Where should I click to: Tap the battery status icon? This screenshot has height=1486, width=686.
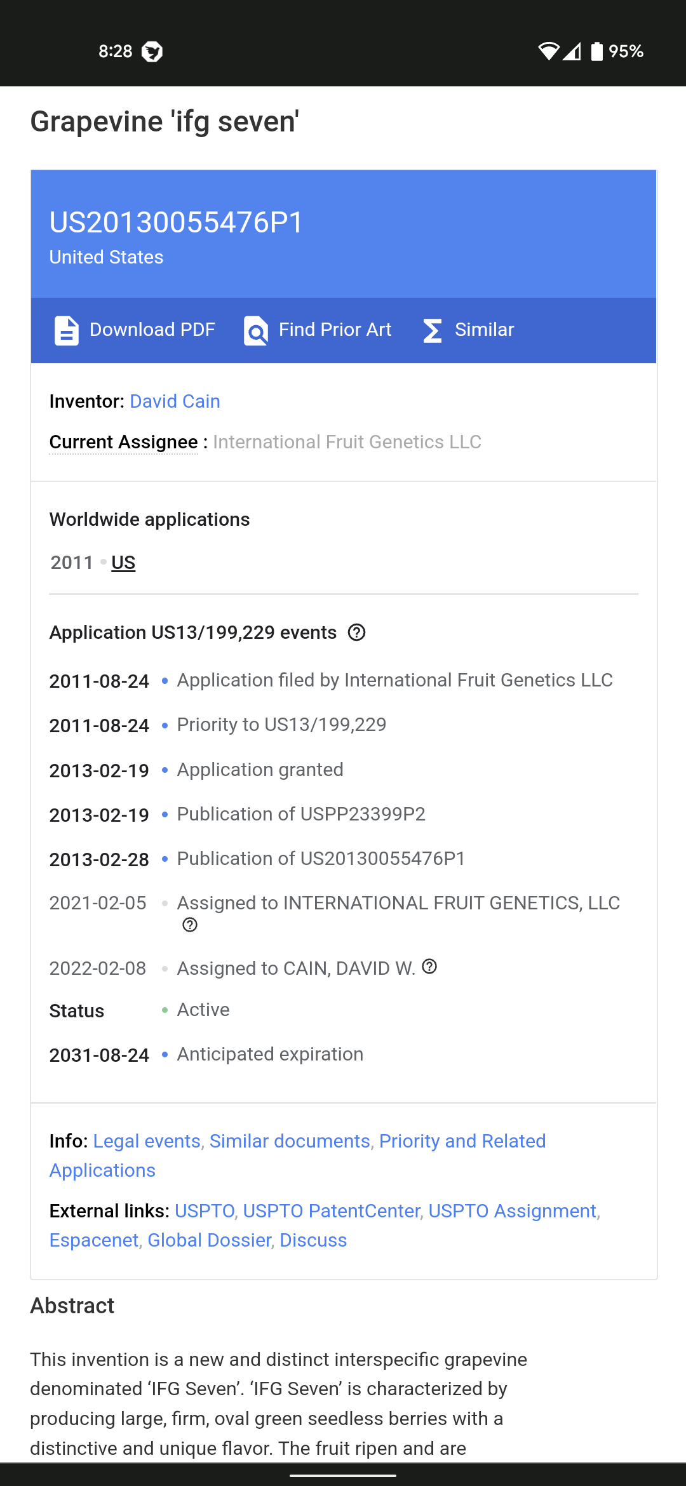pyautogui.click(x=596, y=51)
